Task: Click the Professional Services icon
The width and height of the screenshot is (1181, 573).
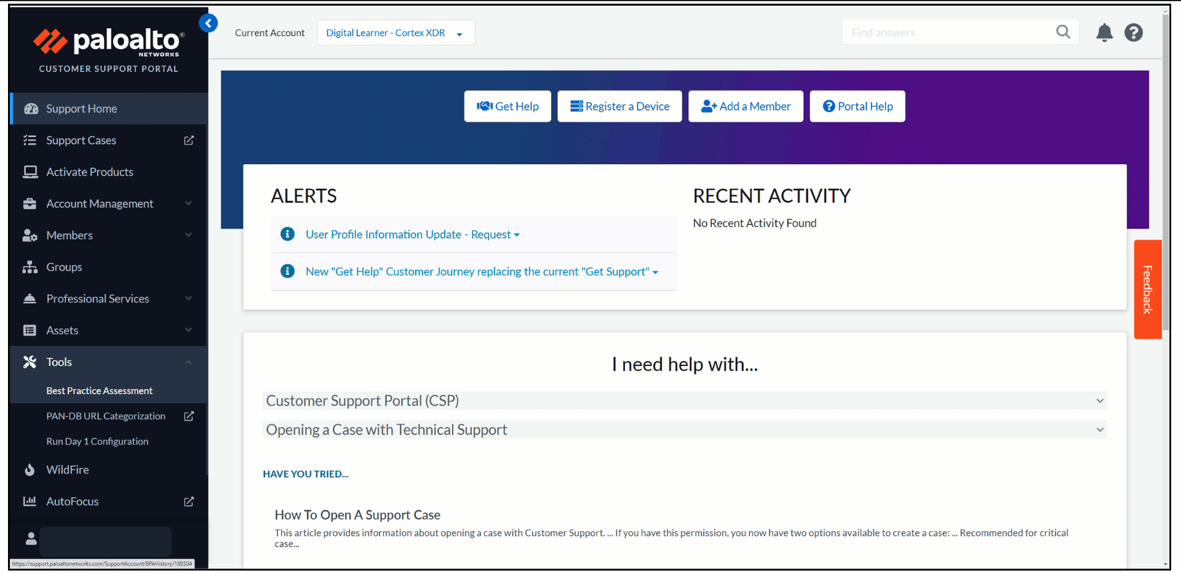Action: pyautogui.click(x=30, y=299)
